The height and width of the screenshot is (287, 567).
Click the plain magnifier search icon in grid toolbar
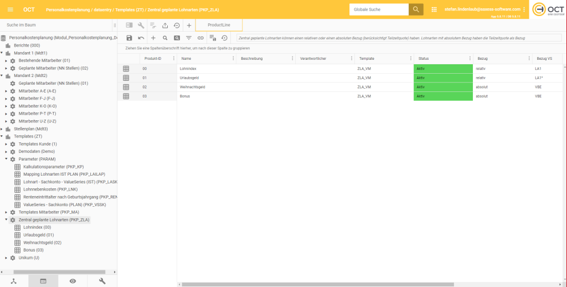(165, 38)
